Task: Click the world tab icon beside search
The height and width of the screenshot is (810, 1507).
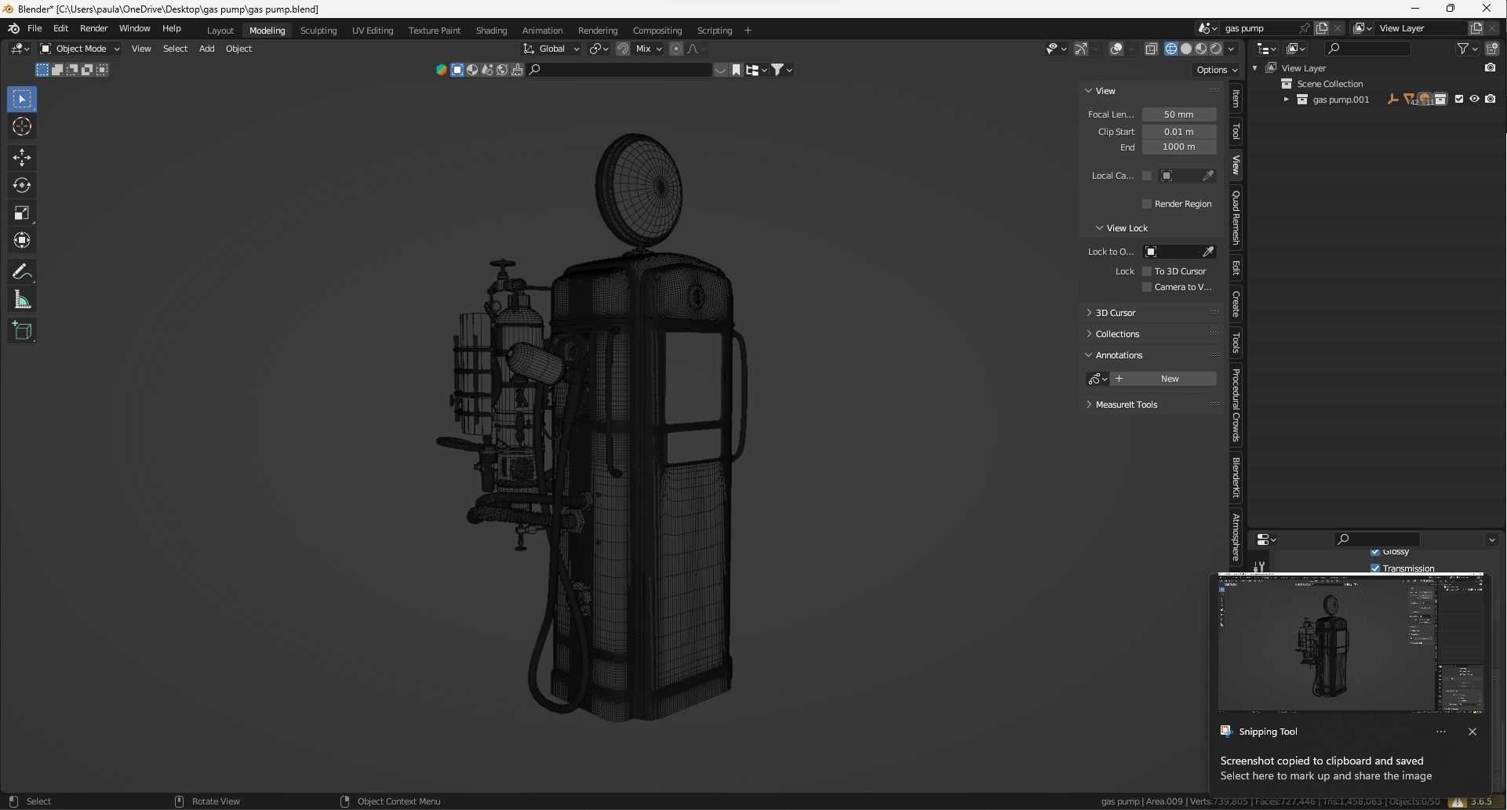Action: coord(502,70)
